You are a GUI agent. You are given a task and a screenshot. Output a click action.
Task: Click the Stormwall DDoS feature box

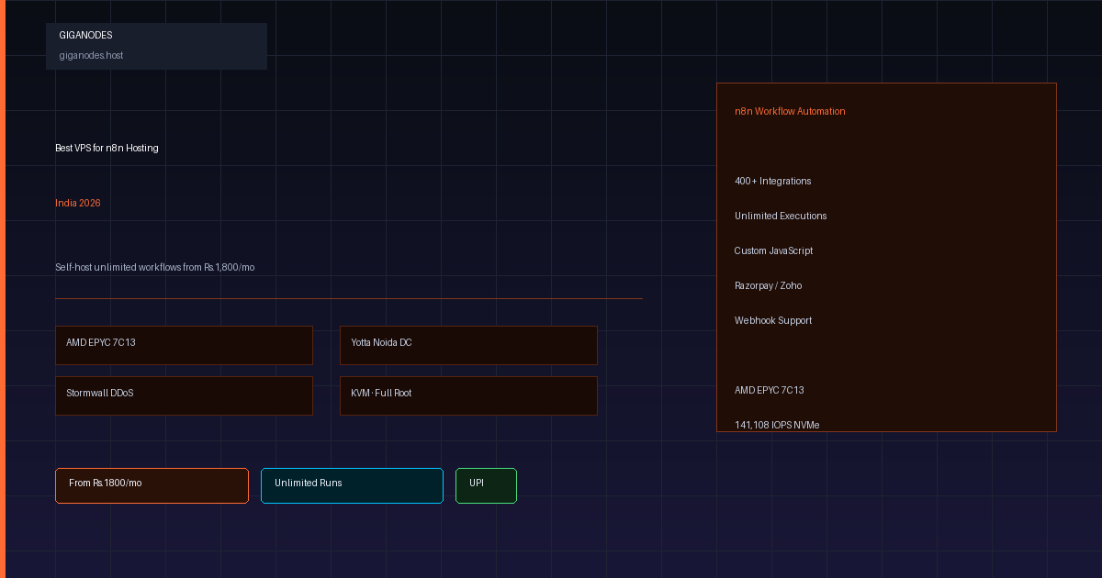click(184, 395)
